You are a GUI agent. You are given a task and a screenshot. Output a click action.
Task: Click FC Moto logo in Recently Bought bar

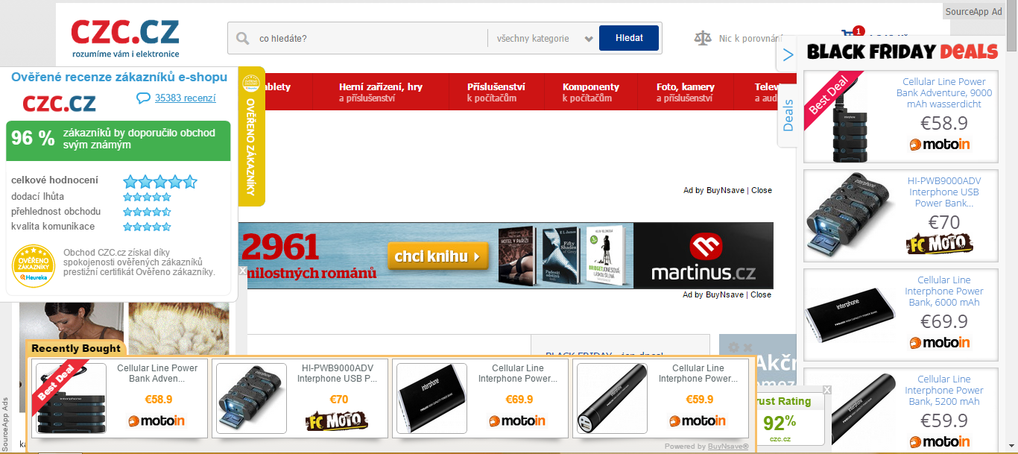coord(337,421)
